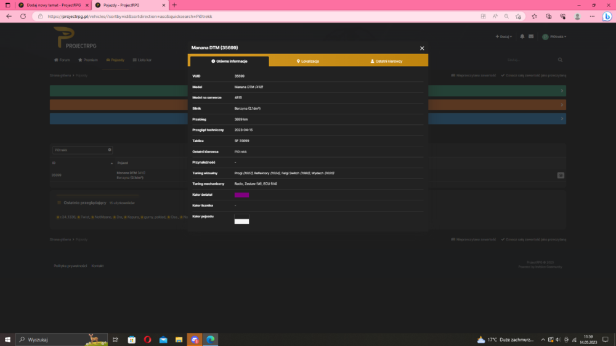Clear the Pi0trekk quick search filter
The height and width of the screenshot is (346, 616).
point(110,150)
